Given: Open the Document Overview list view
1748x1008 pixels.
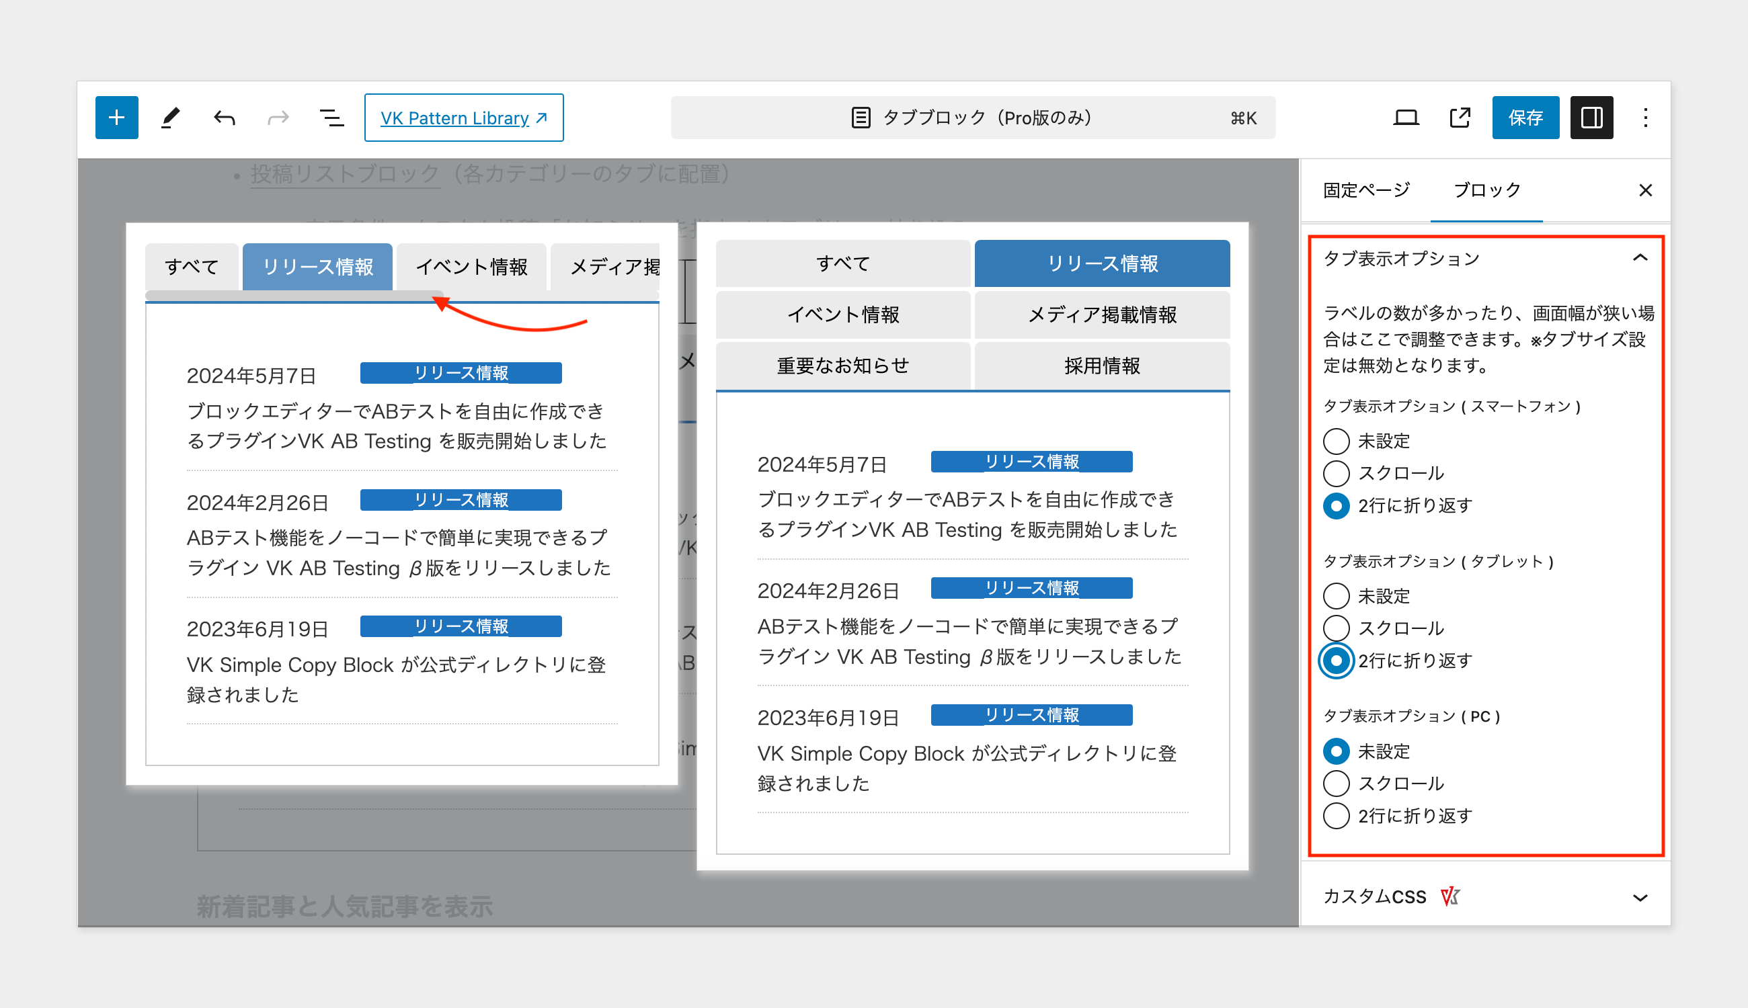Looking at the screenshot, I should 330,118.
